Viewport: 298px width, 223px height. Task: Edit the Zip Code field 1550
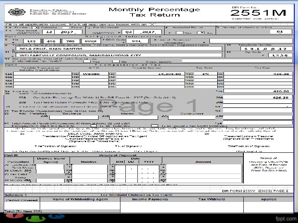click(281, 55)
